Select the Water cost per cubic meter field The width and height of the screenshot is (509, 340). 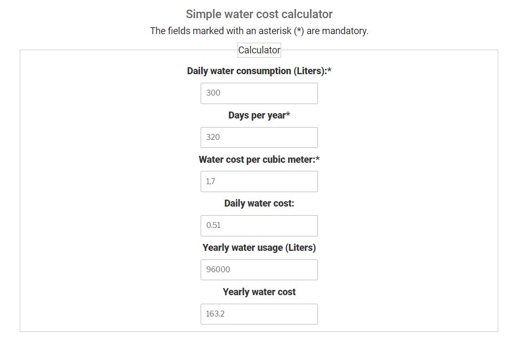coord(259,181)
